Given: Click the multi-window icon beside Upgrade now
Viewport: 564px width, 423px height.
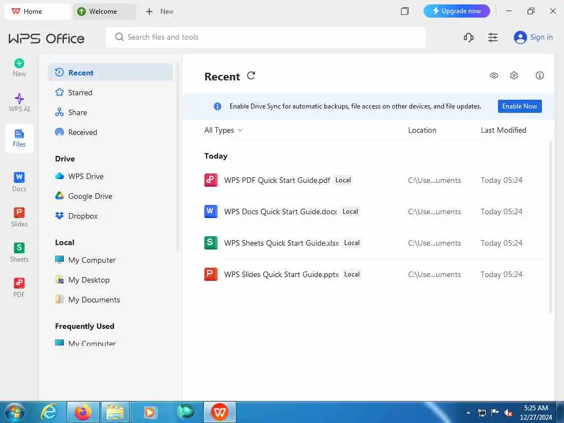Looking at the screenshot, I should (x=405, y=11).
